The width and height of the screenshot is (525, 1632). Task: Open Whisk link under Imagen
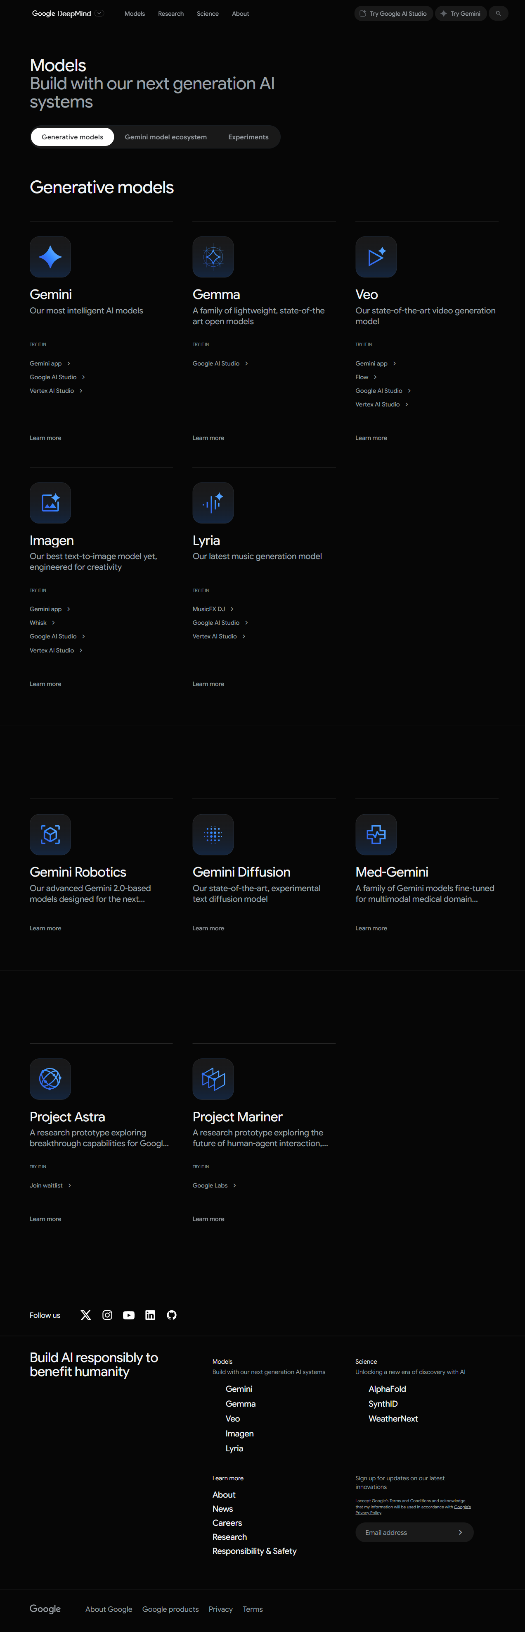38,623
